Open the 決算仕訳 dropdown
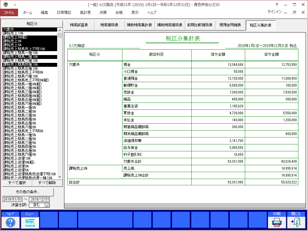This screenshot has width=308, height=231. [47, 205]
